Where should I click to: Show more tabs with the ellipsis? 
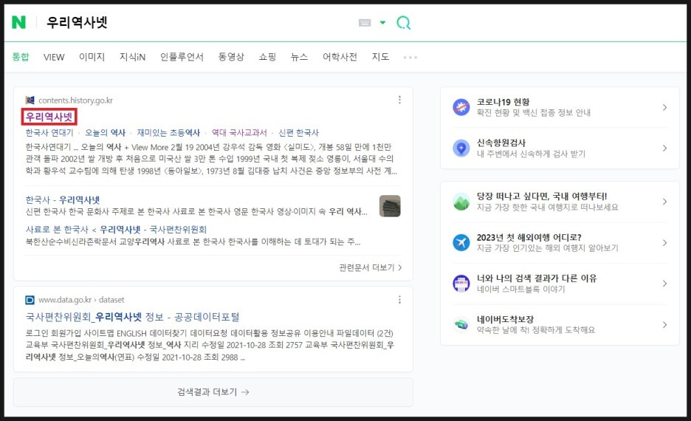[410, 58]
